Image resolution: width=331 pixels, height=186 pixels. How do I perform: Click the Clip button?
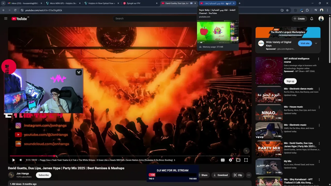(x=238, y=175)
